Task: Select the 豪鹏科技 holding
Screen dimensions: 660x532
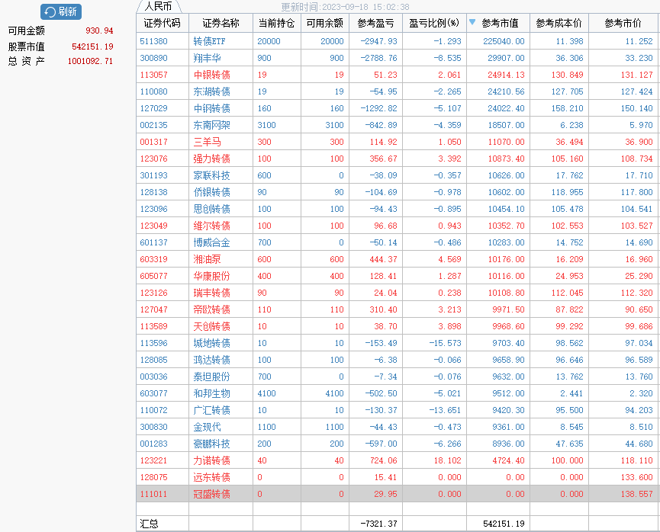Action: pyautogui.click(x=211, y=444)
